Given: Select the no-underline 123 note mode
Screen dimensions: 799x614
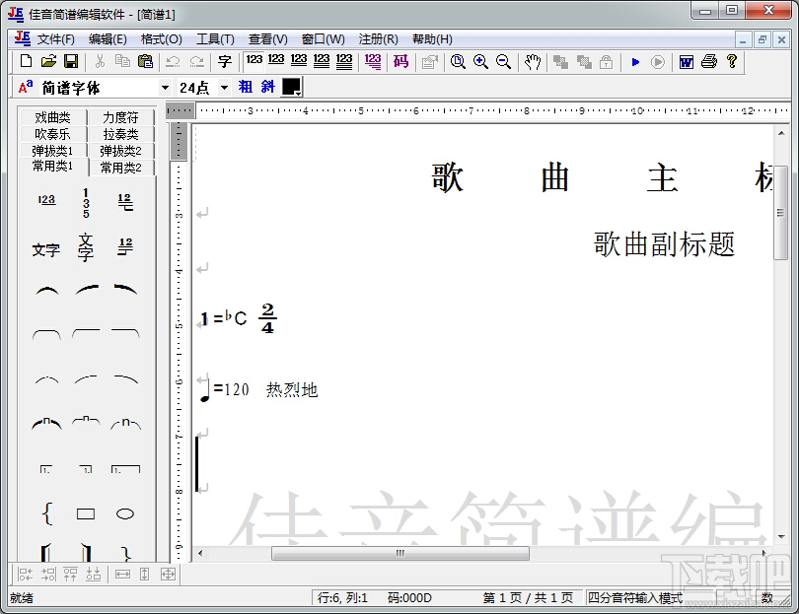Looking at the screenshot, I should (x=254, y=61).
